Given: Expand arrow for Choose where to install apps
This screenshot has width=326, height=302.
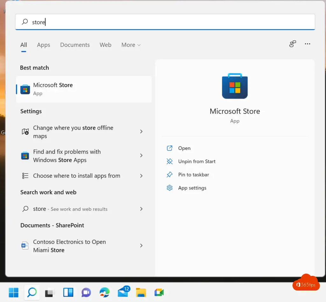Looking at the screenshot, I should [141, 176].
